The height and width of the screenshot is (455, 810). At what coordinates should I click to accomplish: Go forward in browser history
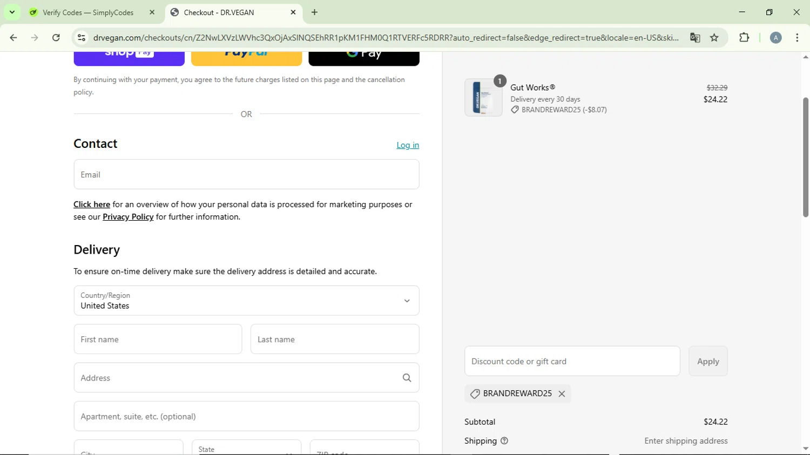(35, 38)
